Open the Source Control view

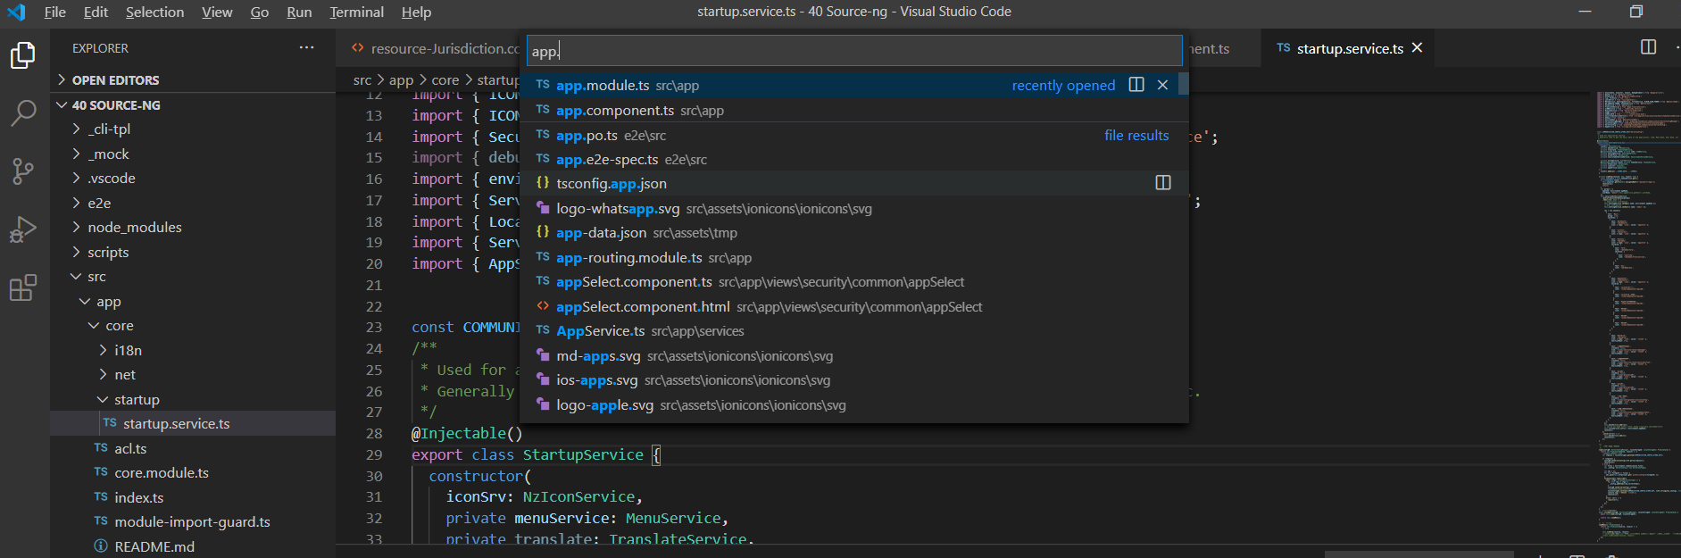pyautogui.click(x=23, y=171)
